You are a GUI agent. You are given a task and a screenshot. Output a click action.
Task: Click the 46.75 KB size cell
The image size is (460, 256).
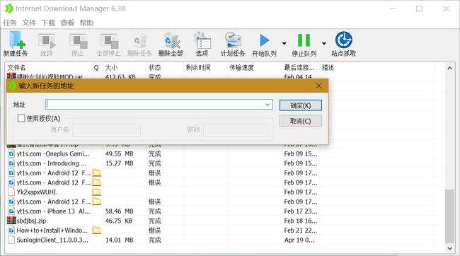tap(118, 221)
